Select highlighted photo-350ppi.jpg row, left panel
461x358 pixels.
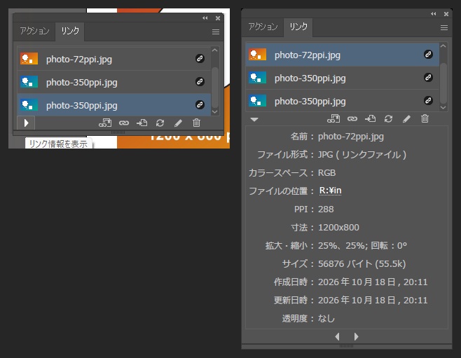[114, 105]
